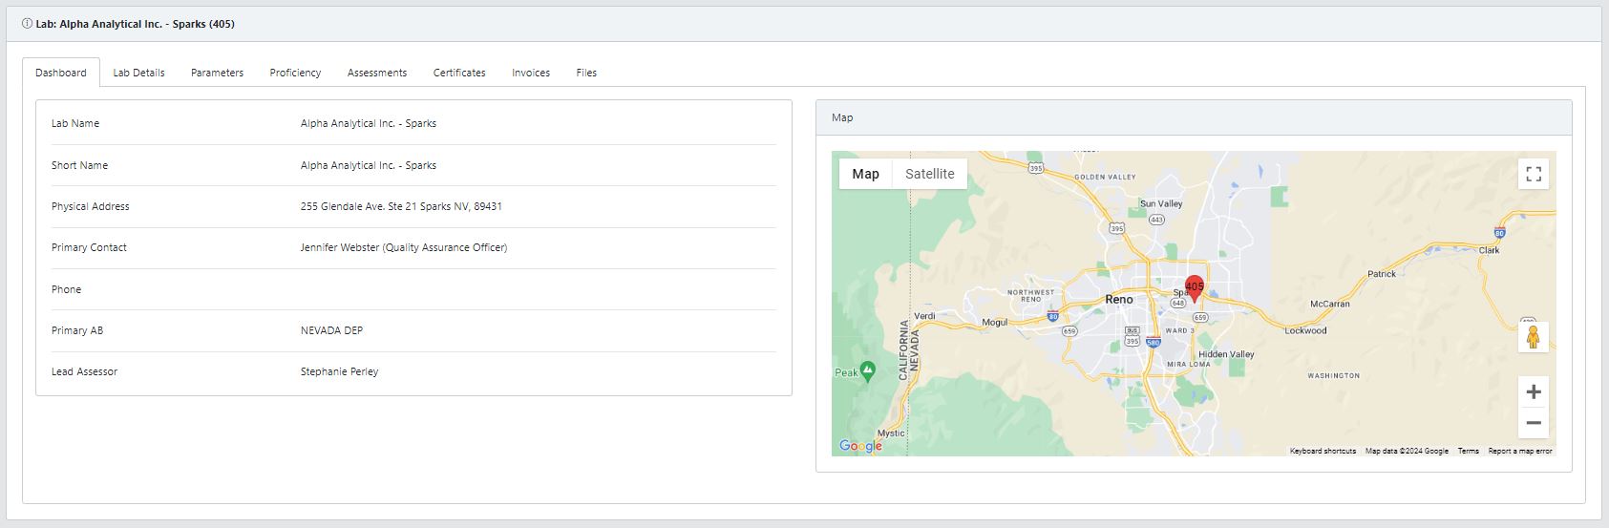Click the Reno city label on map

pyautogui.click(x=1119, y=299)
